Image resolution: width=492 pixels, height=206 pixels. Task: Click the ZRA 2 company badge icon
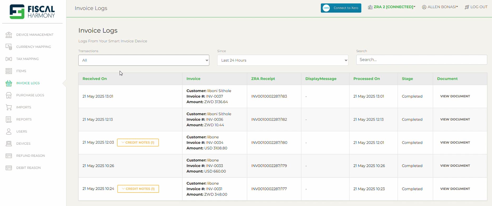pos(370,7)
